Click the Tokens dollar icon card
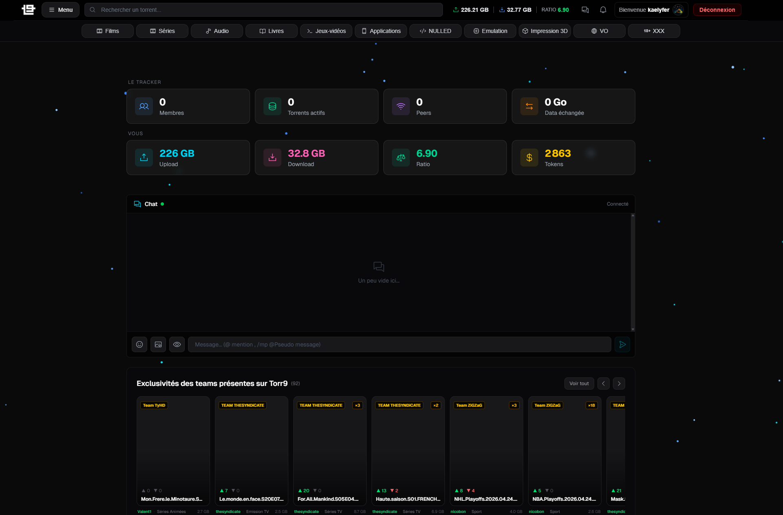This screenshot has height=515, width=783. 529,158
